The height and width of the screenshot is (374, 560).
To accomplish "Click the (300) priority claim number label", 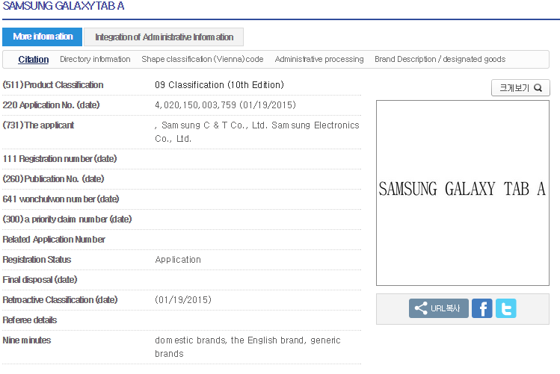I will click(67, 219).
